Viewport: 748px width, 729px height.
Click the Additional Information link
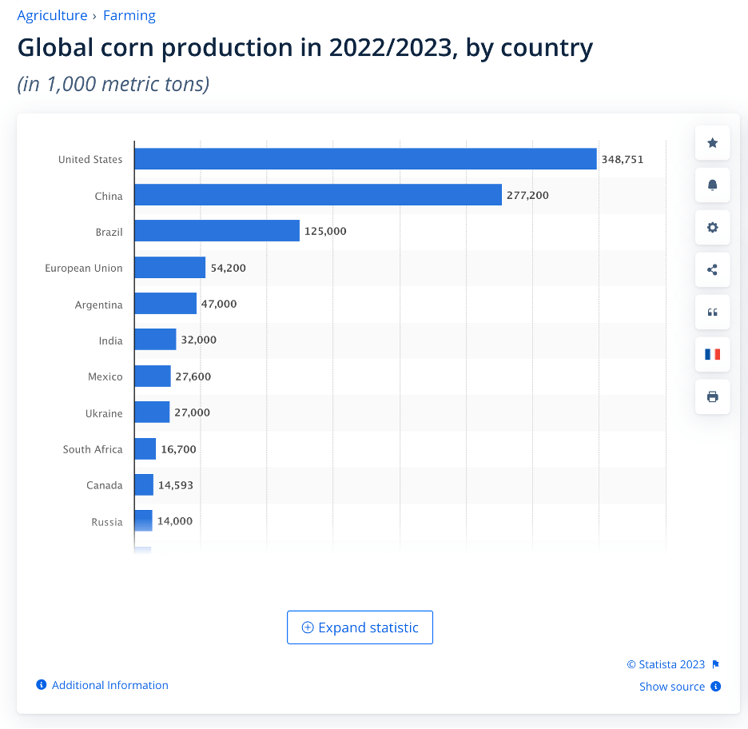point(109,685)
